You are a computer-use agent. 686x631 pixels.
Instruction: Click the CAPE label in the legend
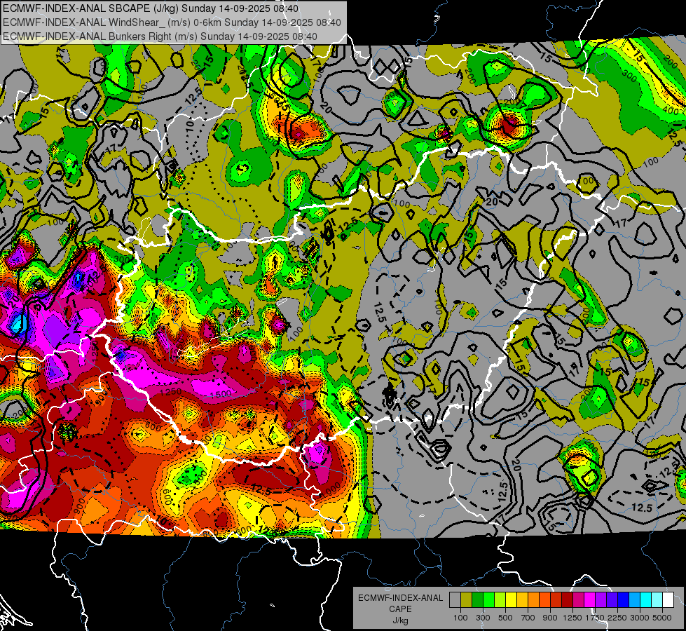click(x=400, y=609)
